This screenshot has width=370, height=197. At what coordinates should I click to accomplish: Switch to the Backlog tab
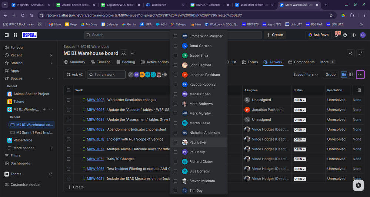126,62
